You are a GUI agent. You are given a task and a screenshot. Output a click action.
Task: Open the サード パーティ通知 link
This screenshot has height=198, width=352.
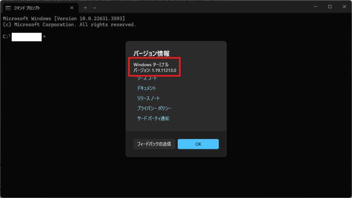(153, 118)
